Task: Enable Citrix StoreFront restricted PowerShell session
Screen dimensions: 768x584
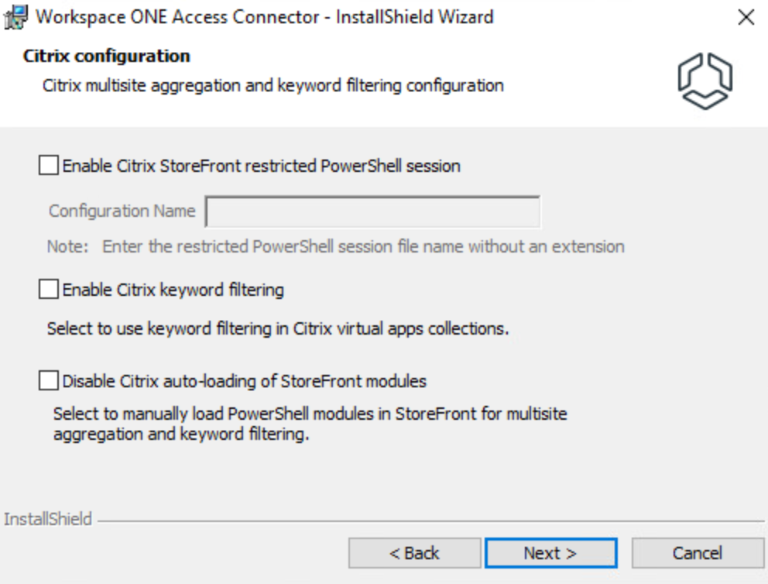Action: point(49,166)
